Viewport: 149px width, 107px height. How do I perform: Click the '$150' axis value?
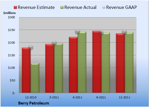11,55
